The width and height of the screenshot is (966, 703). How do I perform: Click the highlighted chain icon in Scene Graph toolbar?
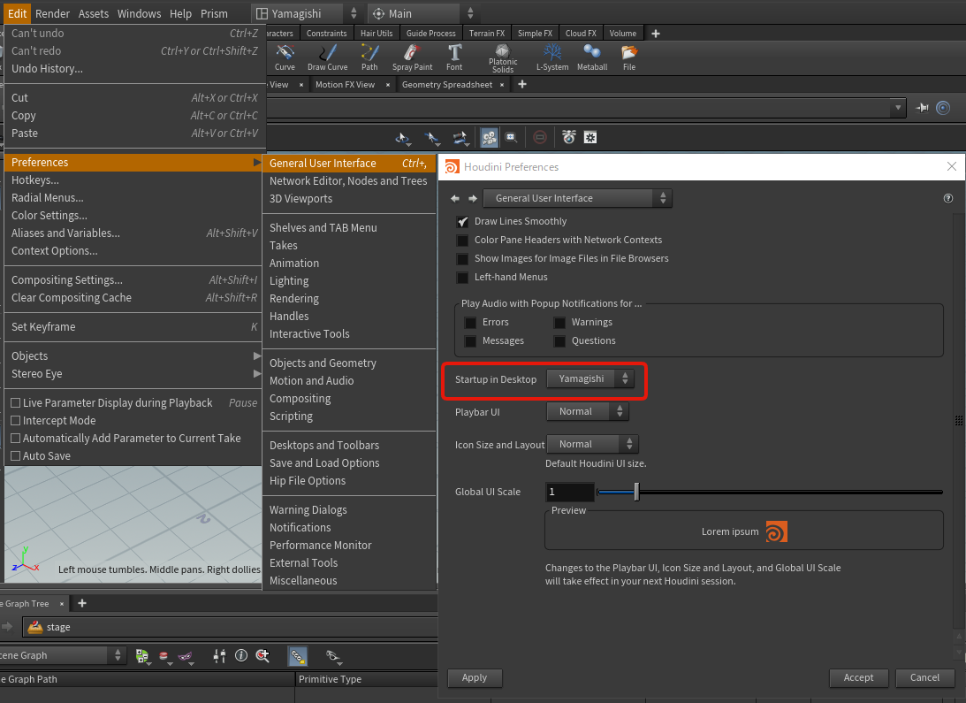pyautogui.click(x=298, y=656)
